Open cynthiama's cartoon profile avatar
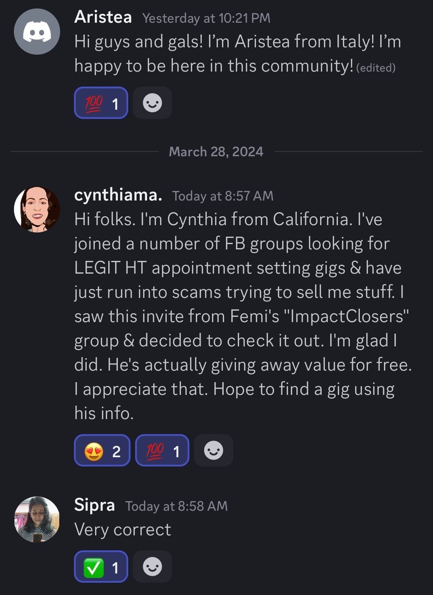The width and height of the screenshot is (433, 595). click(37, 209)
